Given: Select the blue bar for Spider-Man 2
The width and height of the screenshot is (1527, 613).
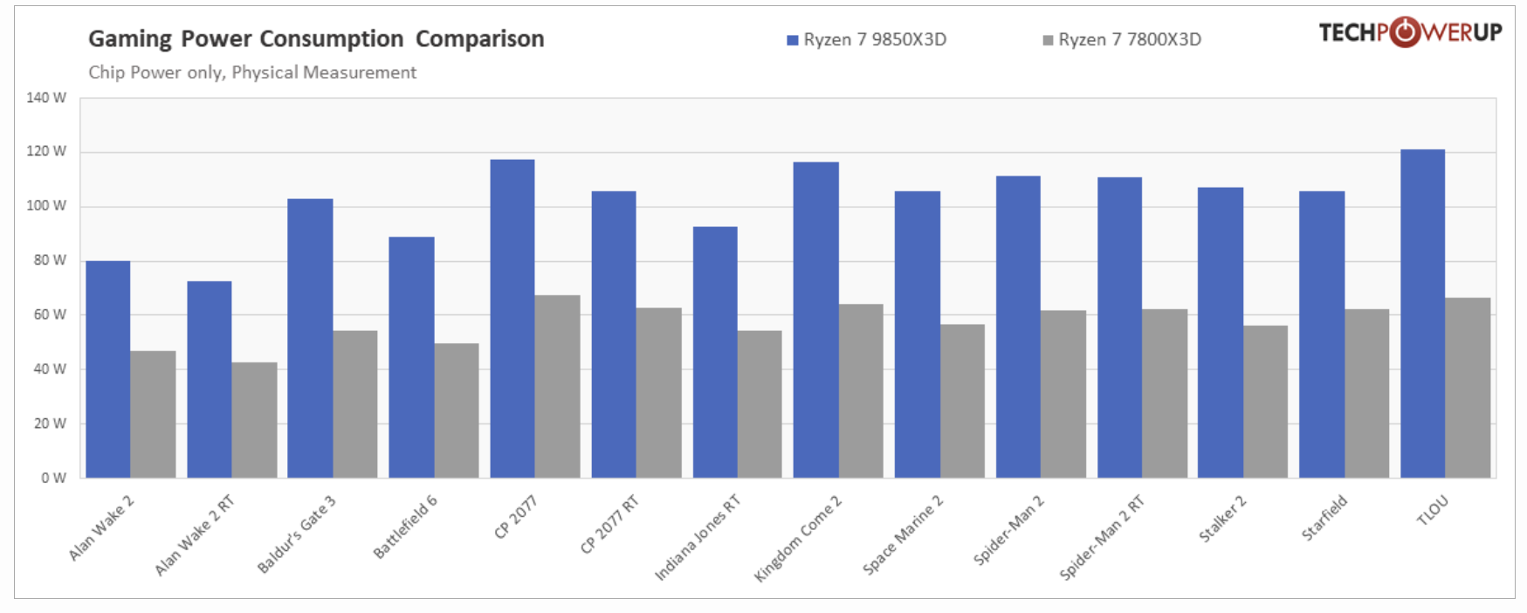Looking at the screenshot, I should (1018, 327).
